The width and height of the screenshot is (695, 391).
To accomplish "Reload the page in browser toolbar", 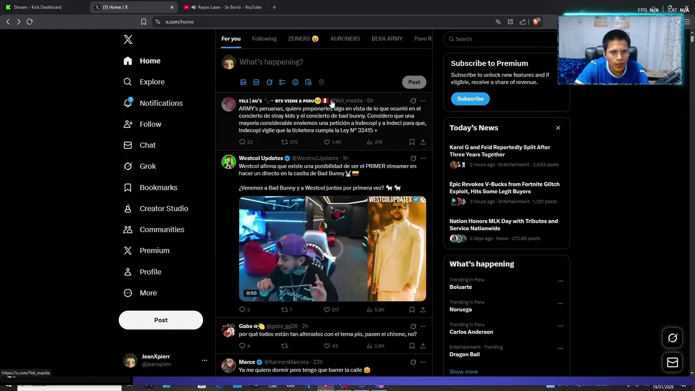I will (30, 22).
